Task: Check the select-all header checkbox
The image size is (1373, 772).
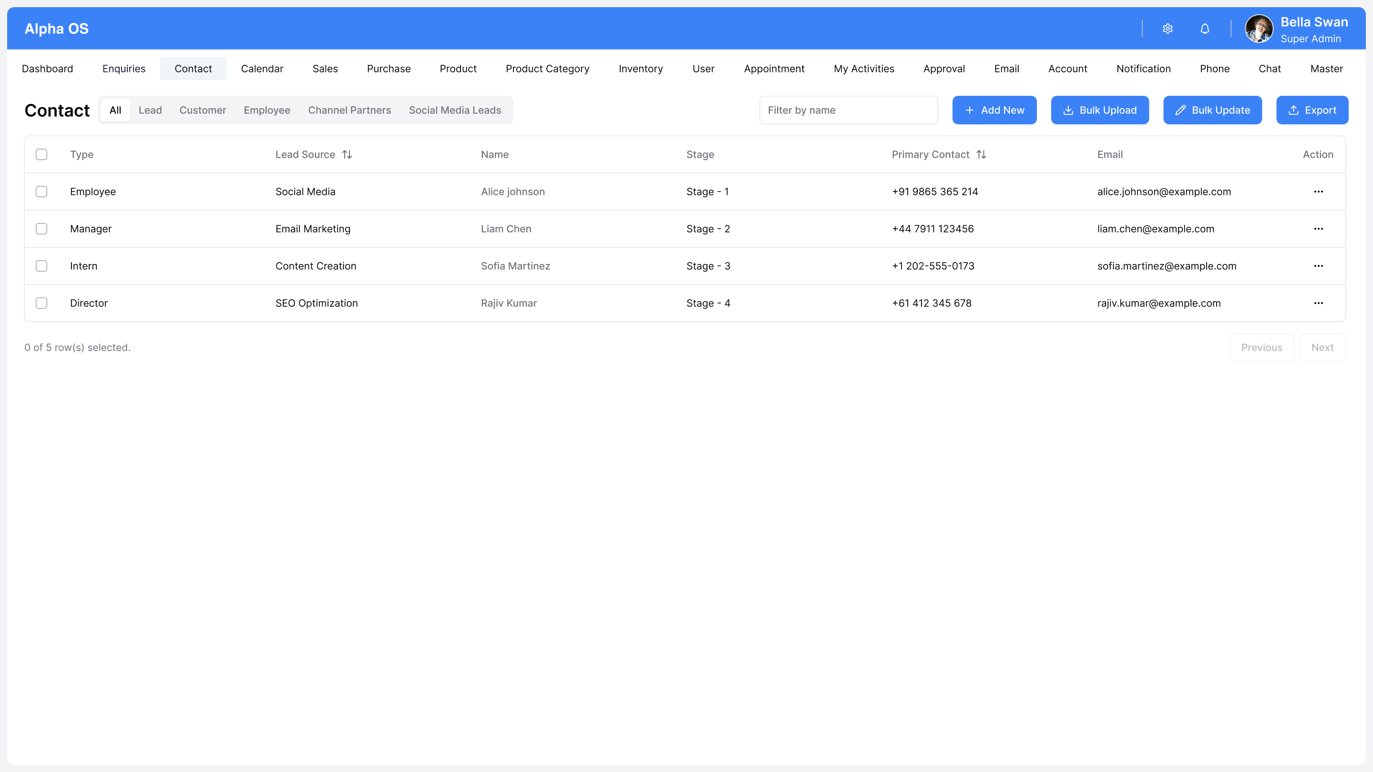Action: click(41, 154)
